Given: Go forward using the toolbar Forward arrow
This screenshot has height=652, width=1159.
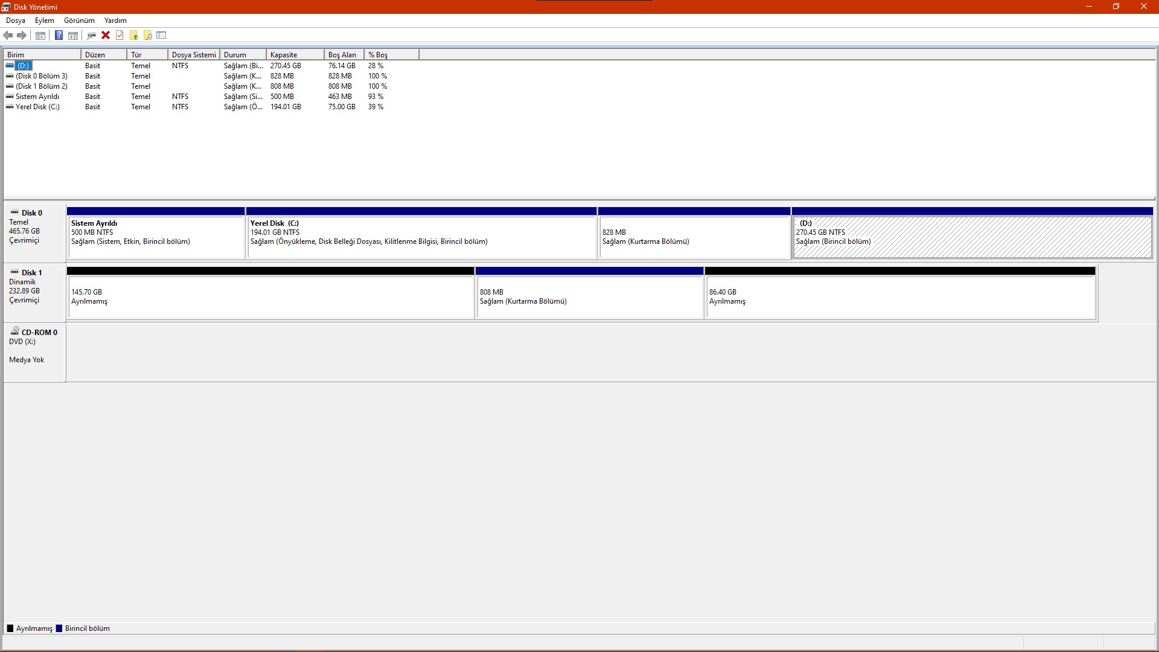Looking at the screenshot, I should [22, 35].
